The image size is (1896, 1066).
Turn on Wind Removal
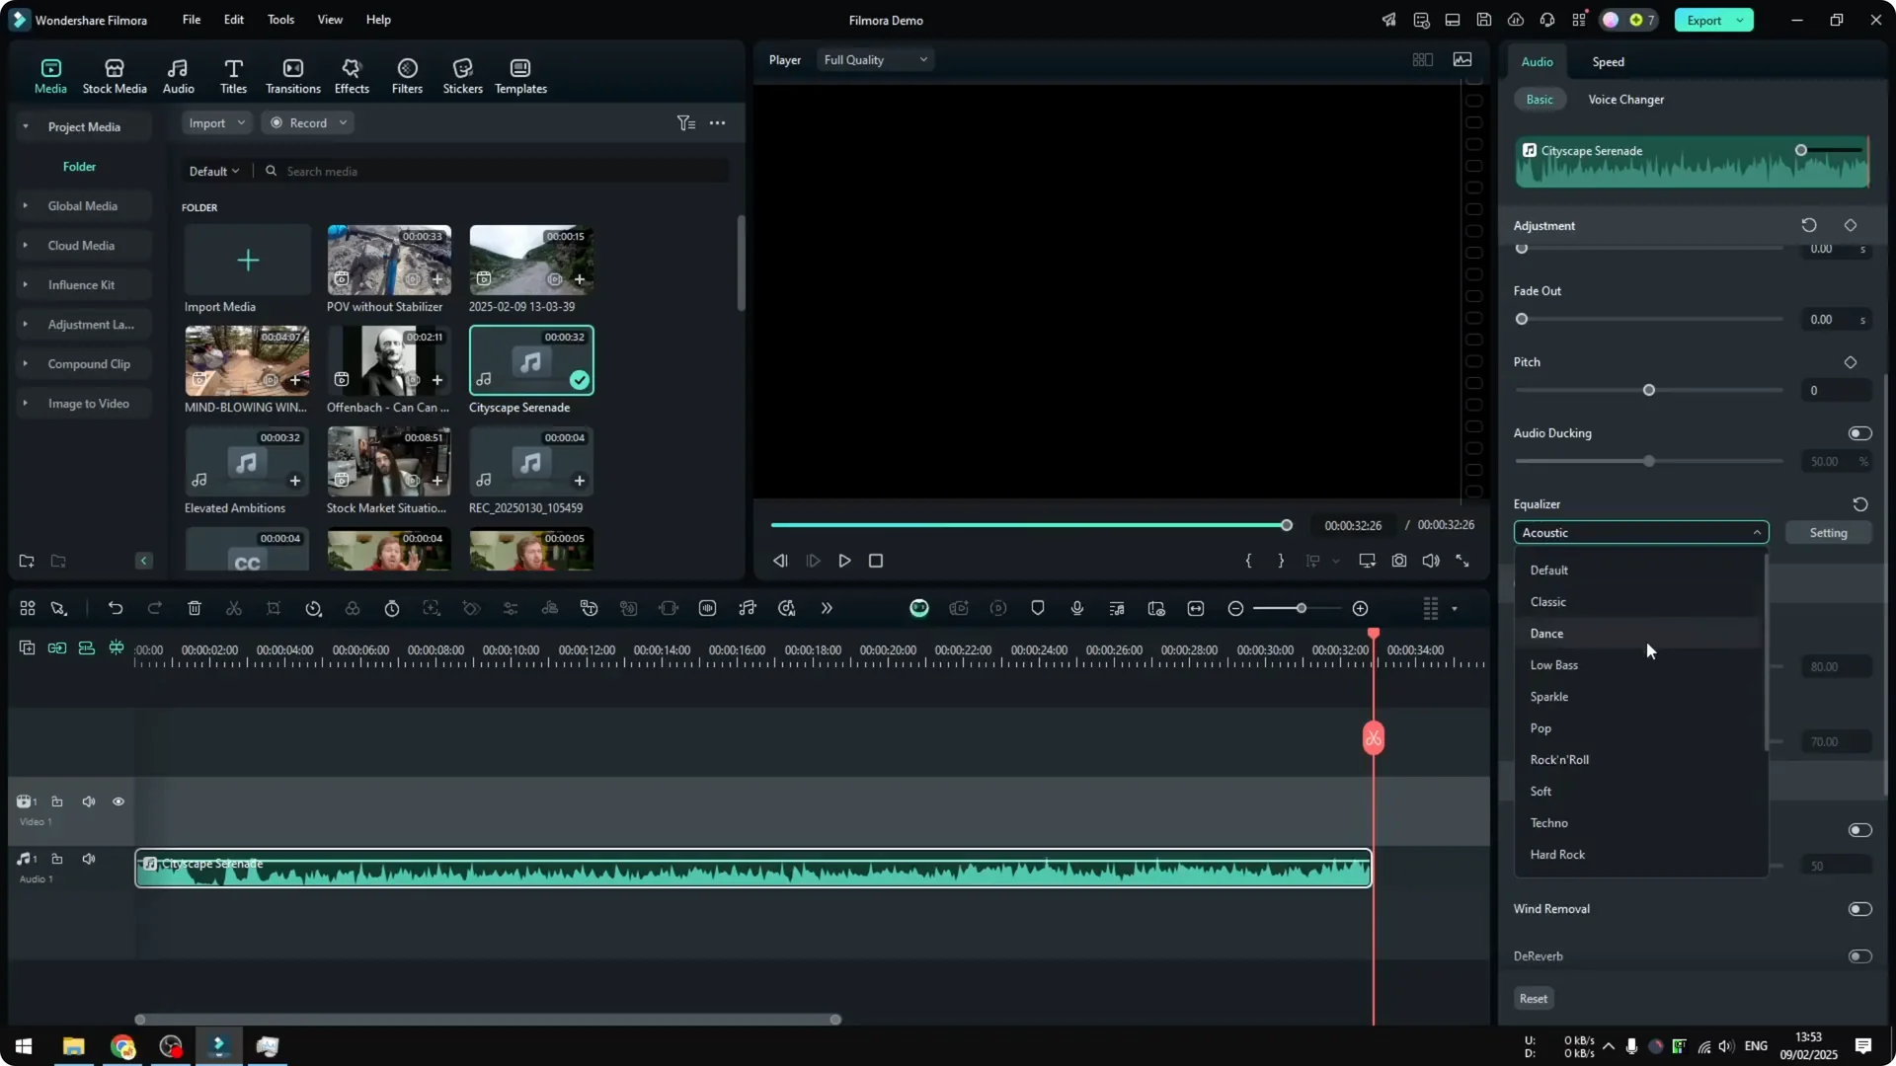tap(1859, 909)
